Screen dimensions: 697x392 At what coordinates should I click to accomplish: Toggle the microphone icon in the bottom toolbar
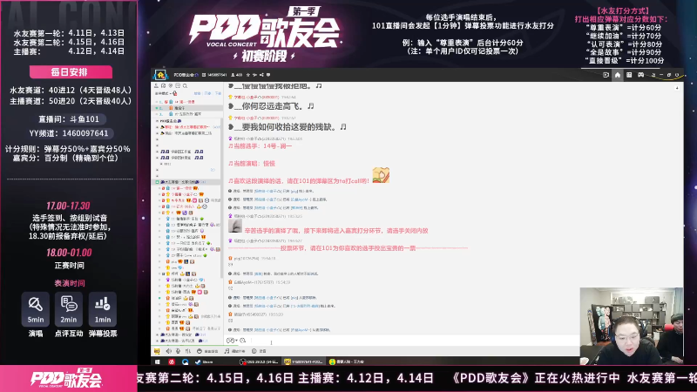tap(178, 351)
